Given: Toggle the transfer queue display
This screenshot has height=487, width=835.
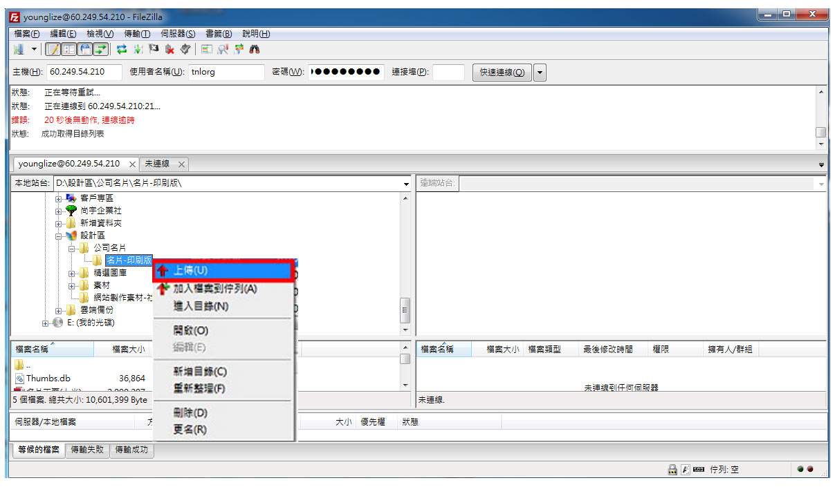Looking at the screenshot, I should 101,49.
